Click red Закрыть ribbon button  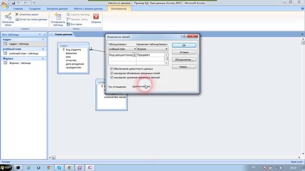(x=96, y=19)
